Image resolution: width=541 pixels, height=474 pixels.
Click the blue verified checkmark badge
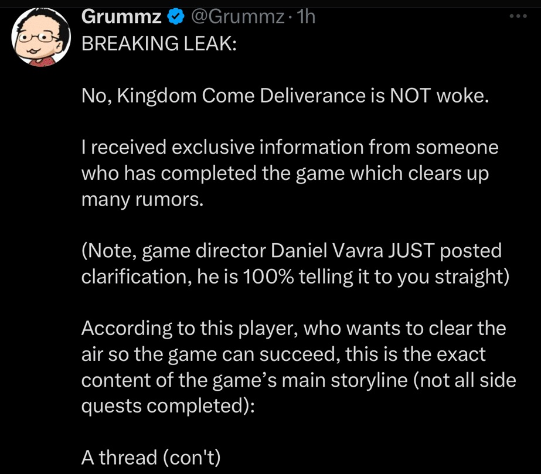pos(175,17)
